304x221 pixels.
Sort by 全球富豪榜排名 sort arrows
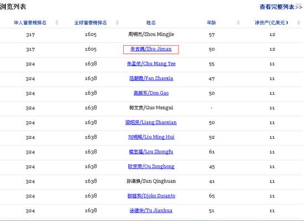(x=117, y=23)
